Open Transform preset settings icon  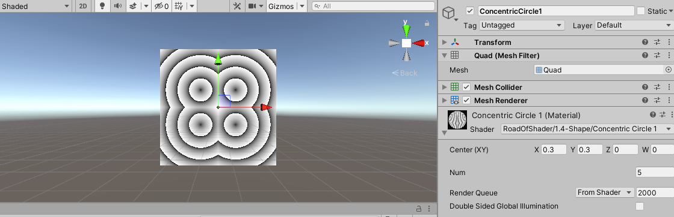pyautogui.click(x=657, y=42)
